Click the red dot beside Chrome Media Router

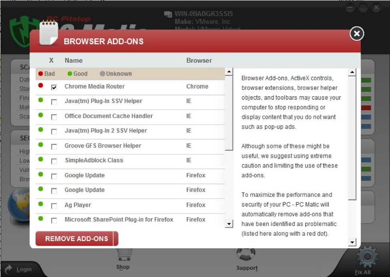coord(40,85)
